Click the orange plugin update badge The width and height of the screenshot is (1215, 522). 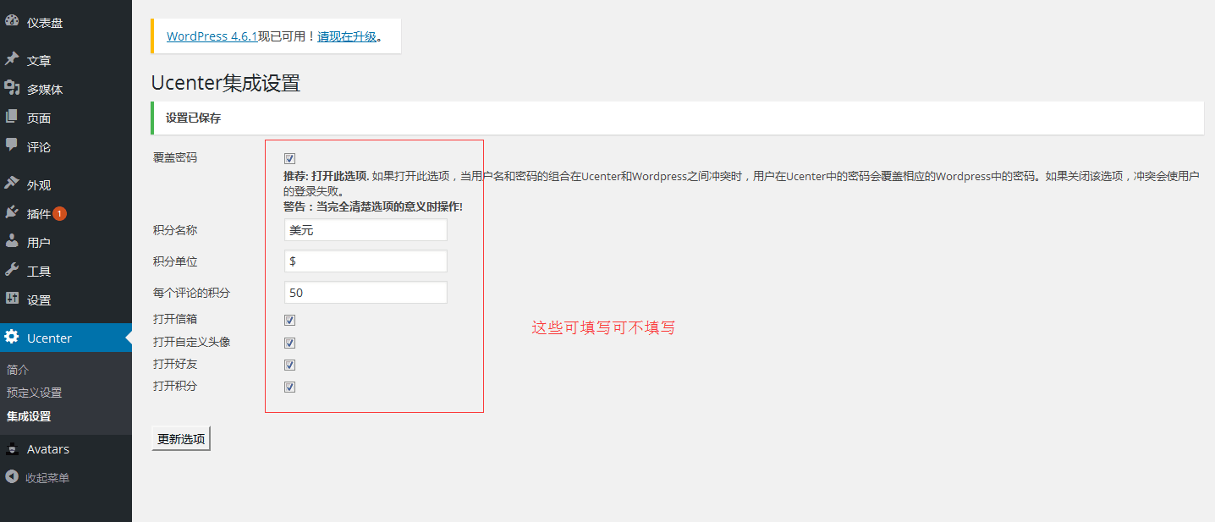coord(60,214)
